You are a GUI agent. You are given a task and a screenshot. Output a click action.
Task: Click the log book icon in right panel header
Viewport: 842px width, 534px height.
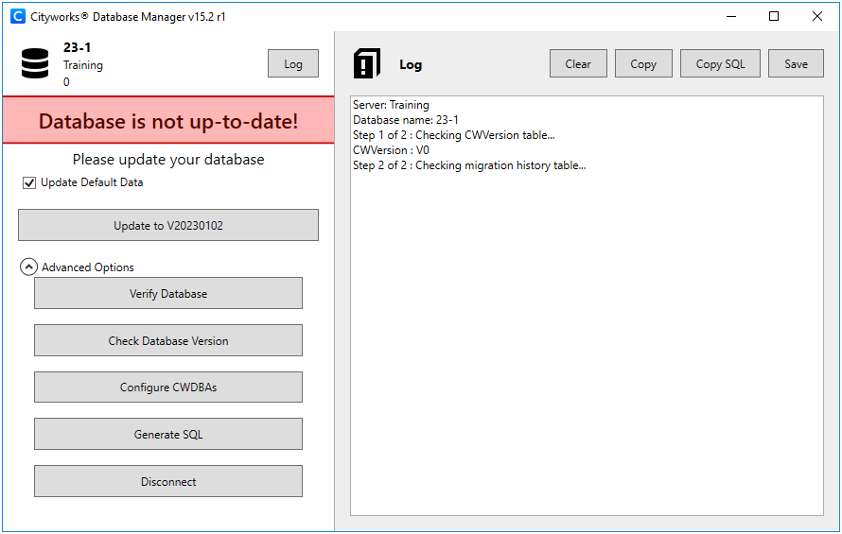[366, 63]
